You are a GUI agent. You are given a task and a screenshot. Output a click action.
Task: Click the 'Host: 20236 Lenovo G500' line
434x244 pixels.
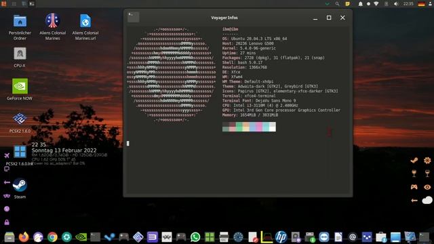(248, 43)
